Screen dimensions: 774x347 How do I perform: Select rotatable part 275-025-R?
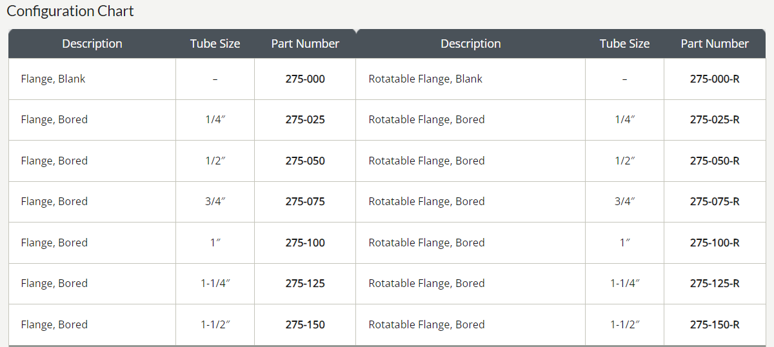point(715,120)
